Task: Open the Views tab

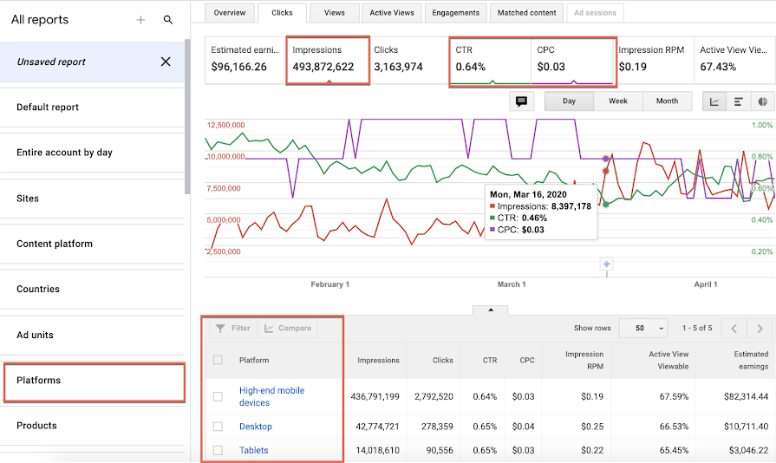Action: click(x=335, y=13)
